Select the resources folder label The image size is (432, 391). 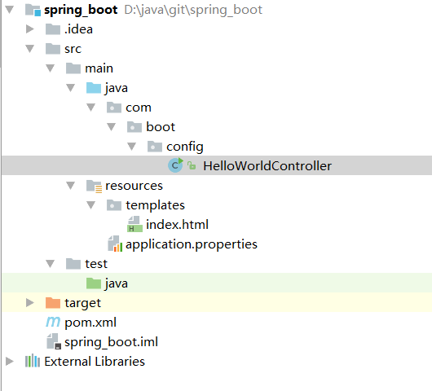134,186
